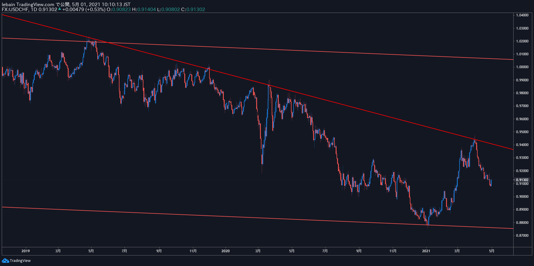Click the 0.88000 price axis label
Screen dimensions: 534x266
(522, 223)
